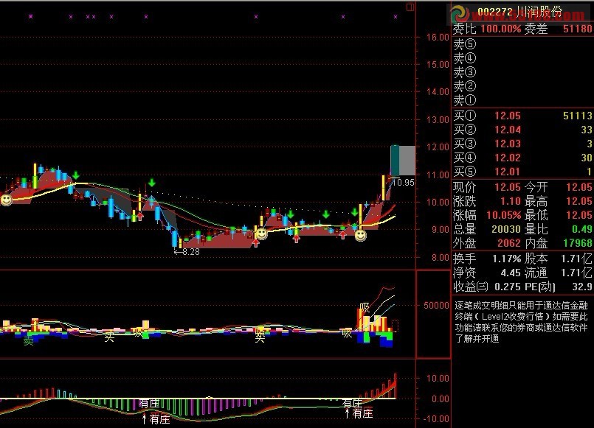Select the 卖③ ask row

tap(522, 72)
